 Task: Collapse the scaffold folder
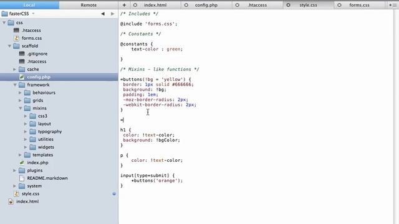(x=9, y=46)
